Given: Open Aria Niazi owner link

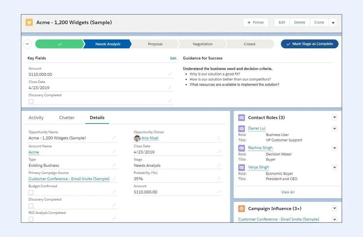Looking at the screenshot, I should [x=150, y=138].
